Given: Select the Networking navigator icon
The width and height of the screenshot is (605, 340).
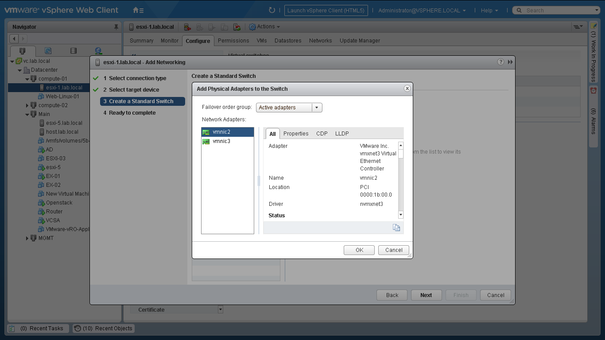Looking at the screenshot, I should coord(98,51).
